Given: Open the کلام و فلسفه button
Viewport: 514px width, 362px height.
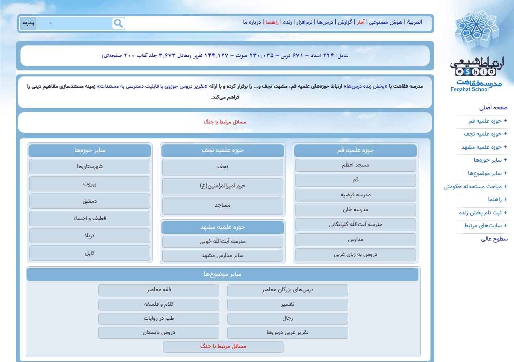Looking at the screenshot, I should coord(159,304).
